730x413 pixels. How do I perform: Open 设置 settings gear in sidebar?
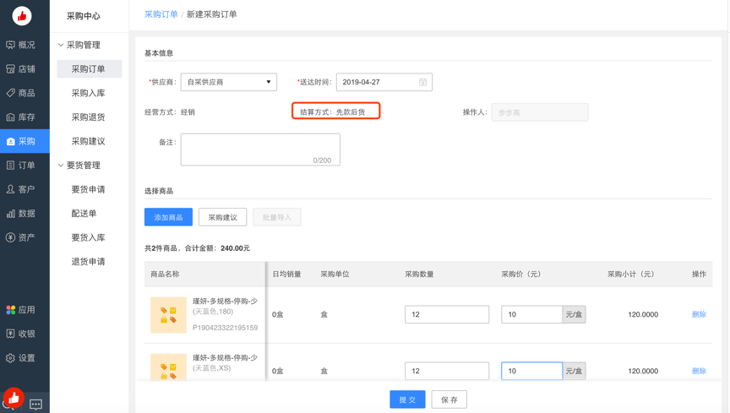[11, 358]
